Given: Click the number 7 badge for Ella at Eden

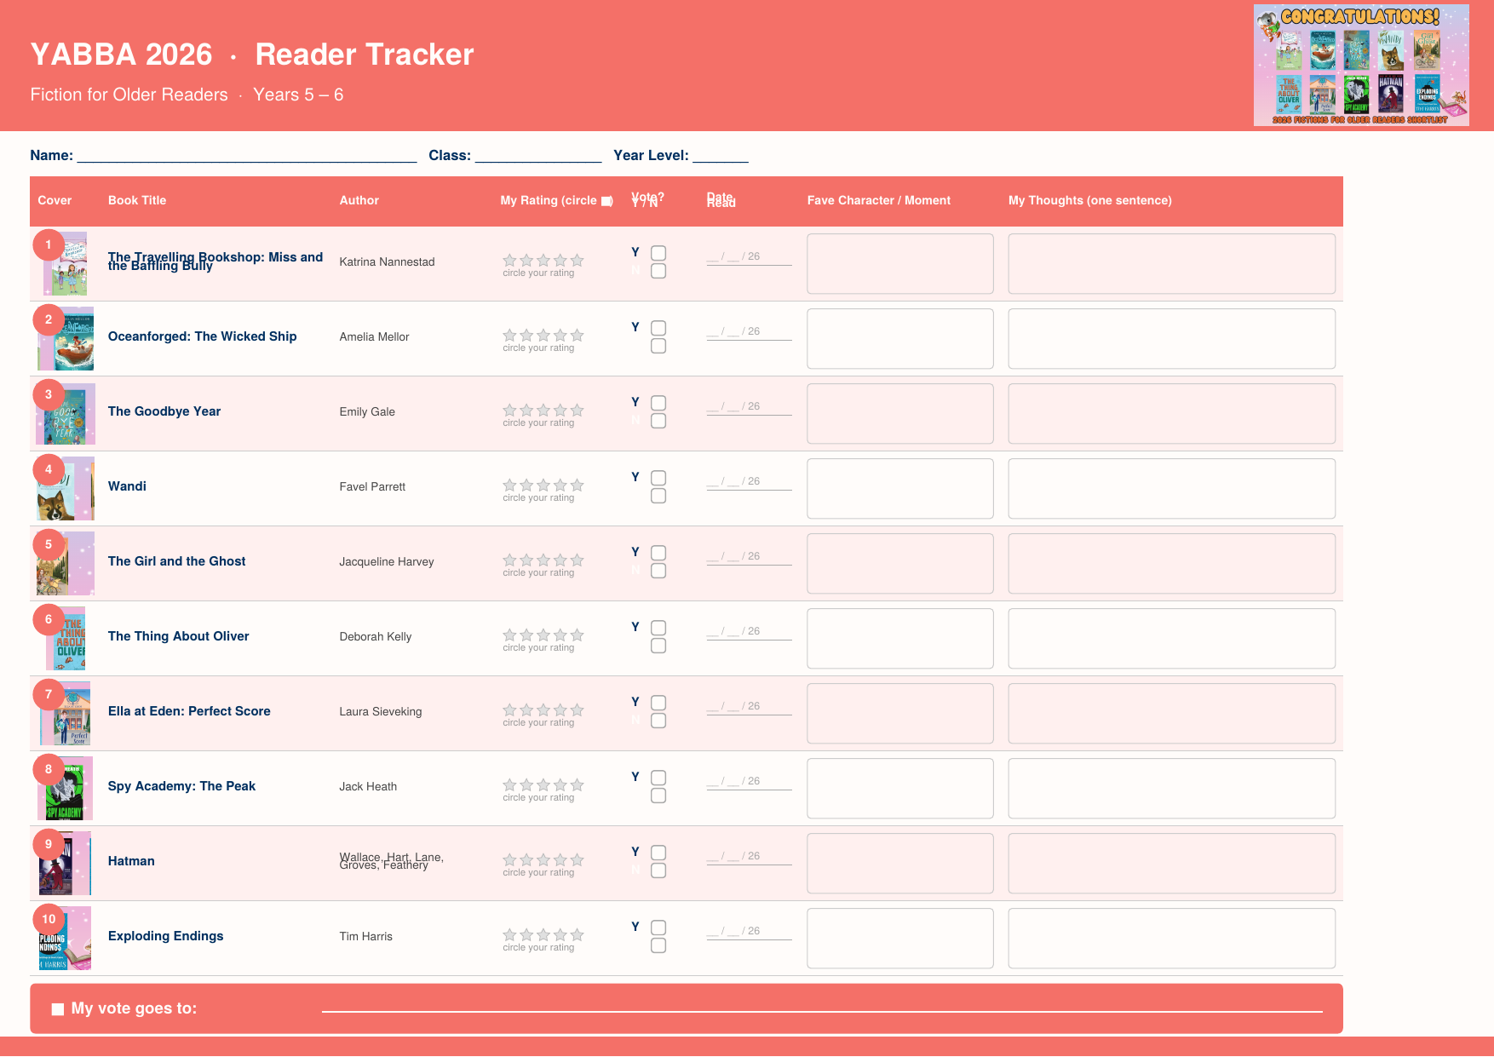Looking at the screenshot, I should pos(49,694).
